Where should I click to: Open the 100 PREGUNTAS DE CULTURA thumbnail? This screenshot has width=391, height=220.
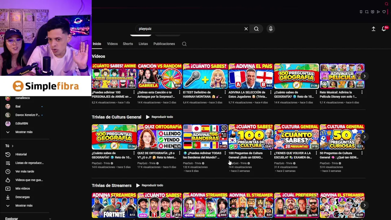pos(251,137)
